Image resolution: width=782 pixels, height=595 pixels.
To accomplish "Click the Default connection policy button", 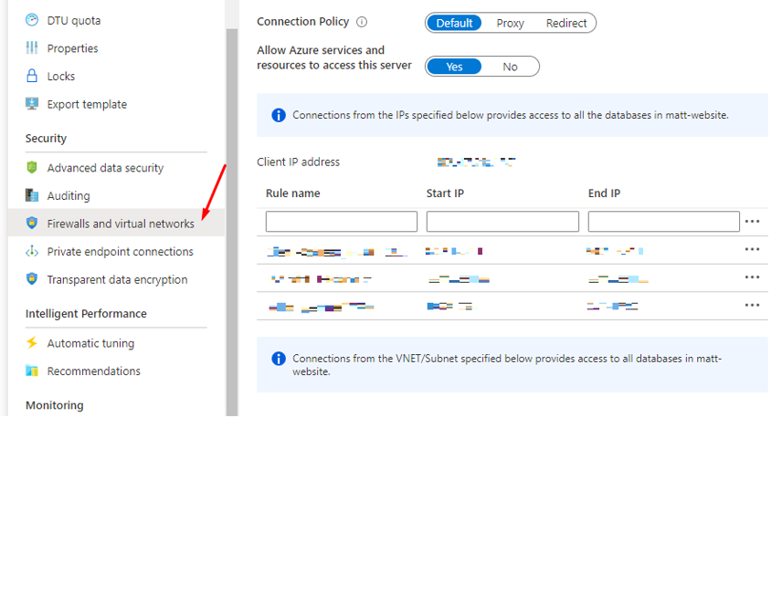I will pos(454,23).
